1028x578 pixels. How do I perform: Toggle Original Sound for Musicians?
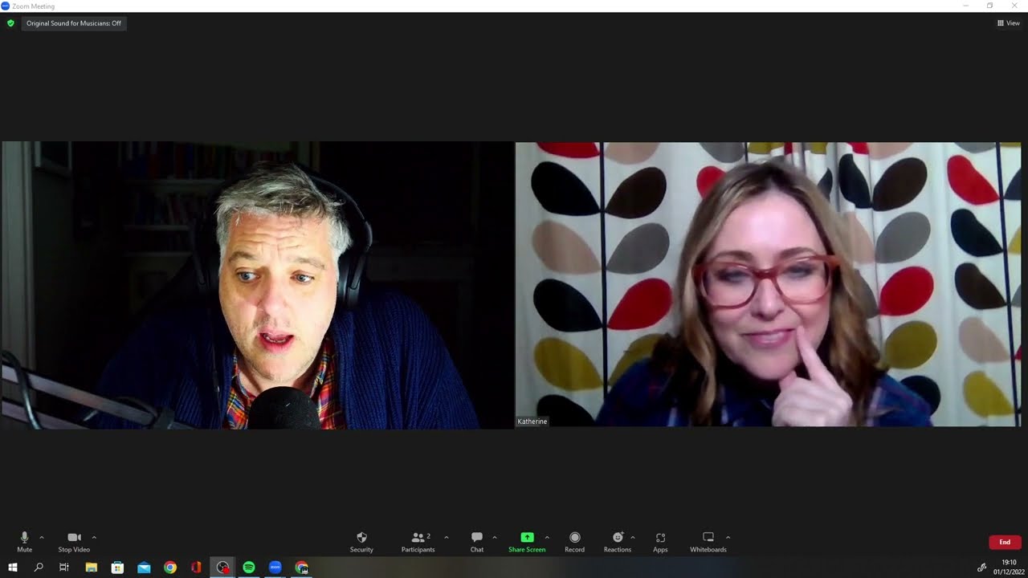pos(74,23)
